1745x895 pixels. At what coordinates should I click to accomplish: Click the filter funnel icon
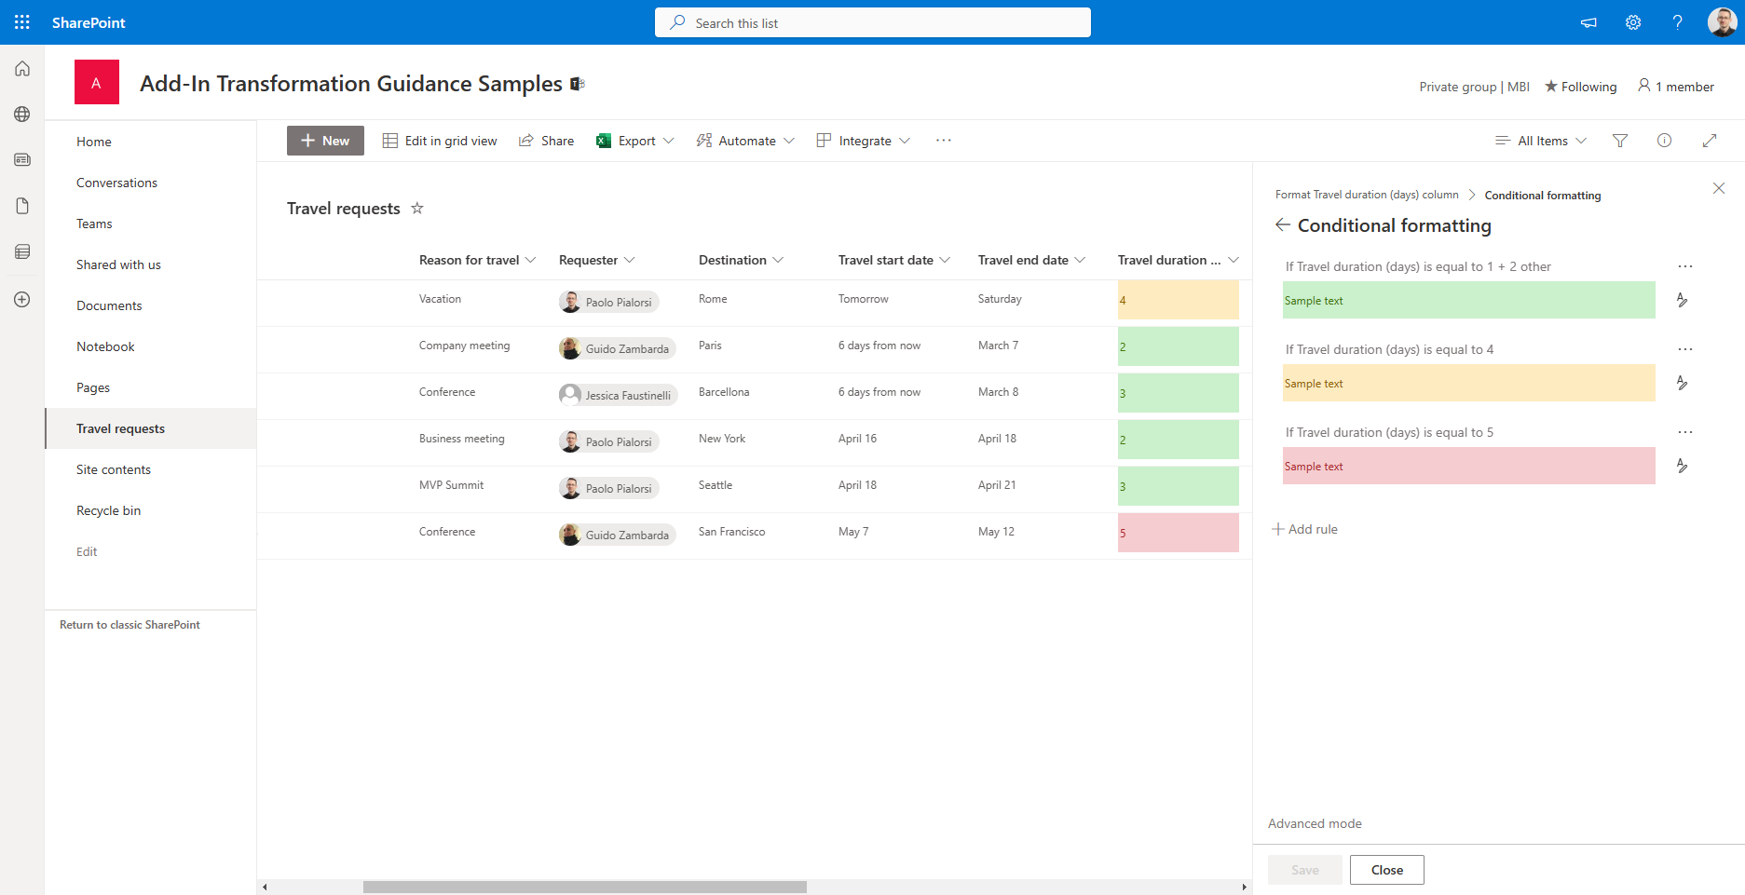click(1620, 141)
